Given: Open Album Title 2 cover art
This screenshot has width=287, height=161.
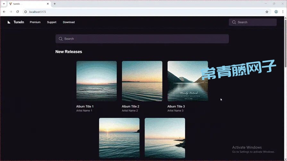Looking at the screenshot, I should point(142,81).
